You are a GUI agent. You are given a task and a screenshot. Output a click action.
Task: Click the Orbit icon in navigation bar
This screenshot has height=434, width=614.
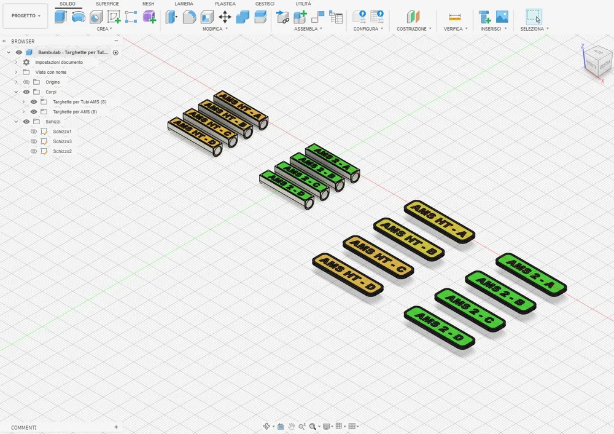pos(266,426)
